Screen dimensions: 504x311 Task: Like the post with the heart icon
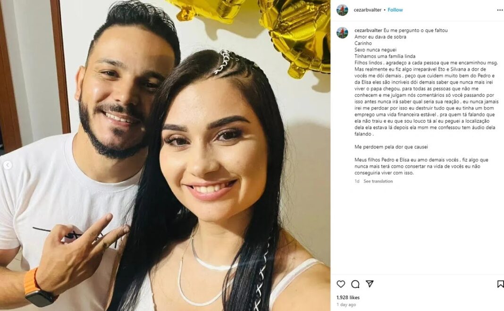click(x=341, y=284)
